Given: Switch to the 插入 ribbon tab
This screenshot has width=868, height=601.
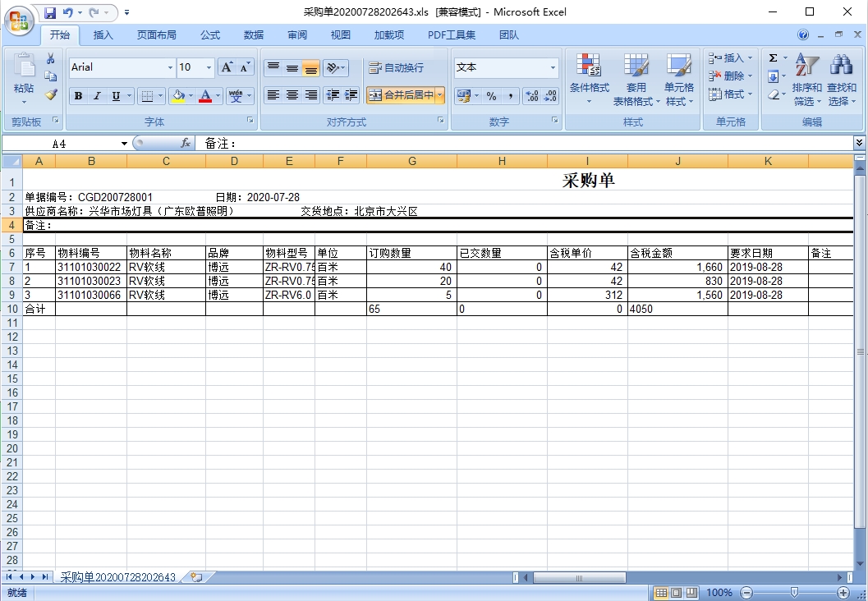Looking at the screenshot, I should pos(103,35).
